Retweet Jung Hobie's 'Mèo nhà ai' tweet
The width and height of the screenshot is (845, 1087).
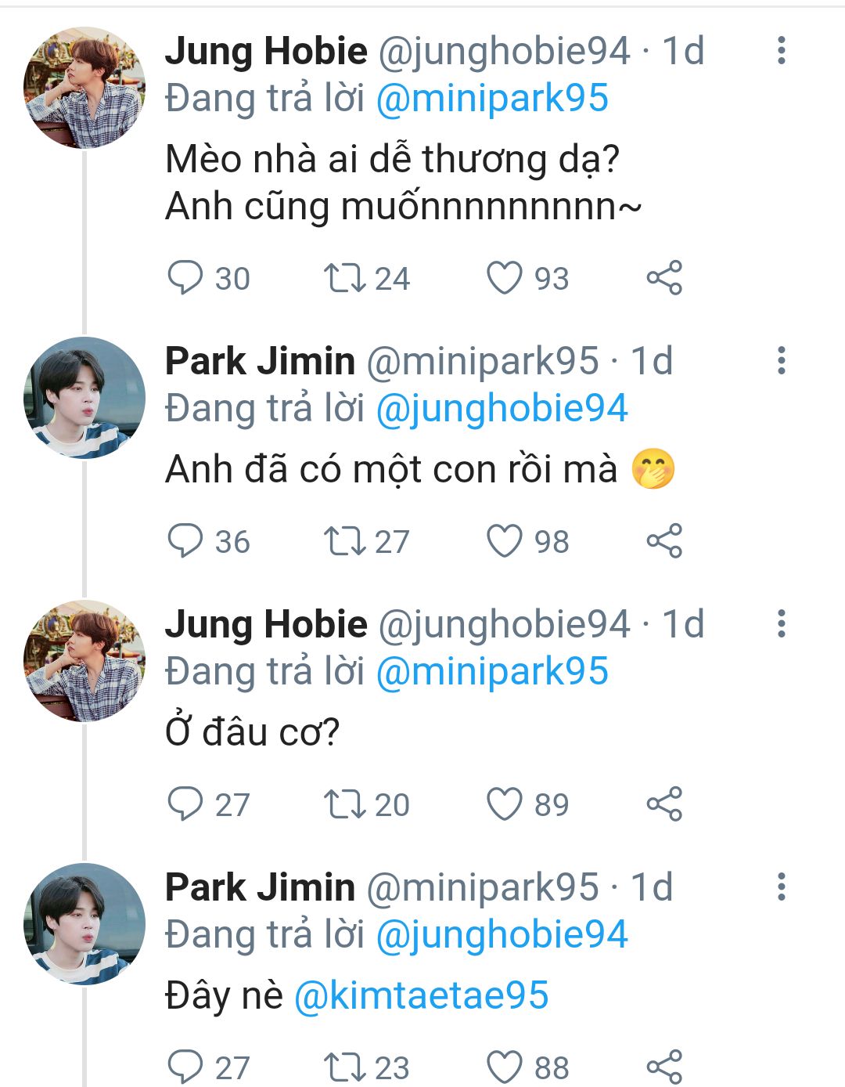tap(344, 278)
